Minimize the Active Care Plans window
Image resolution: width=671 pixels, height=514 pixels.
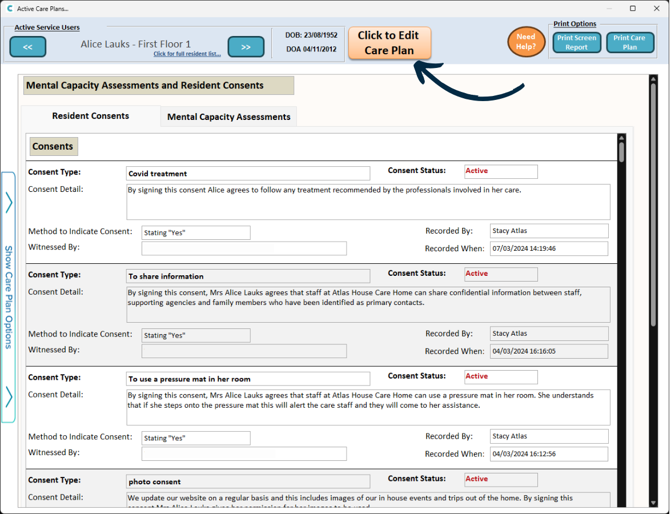click(609, 9)
